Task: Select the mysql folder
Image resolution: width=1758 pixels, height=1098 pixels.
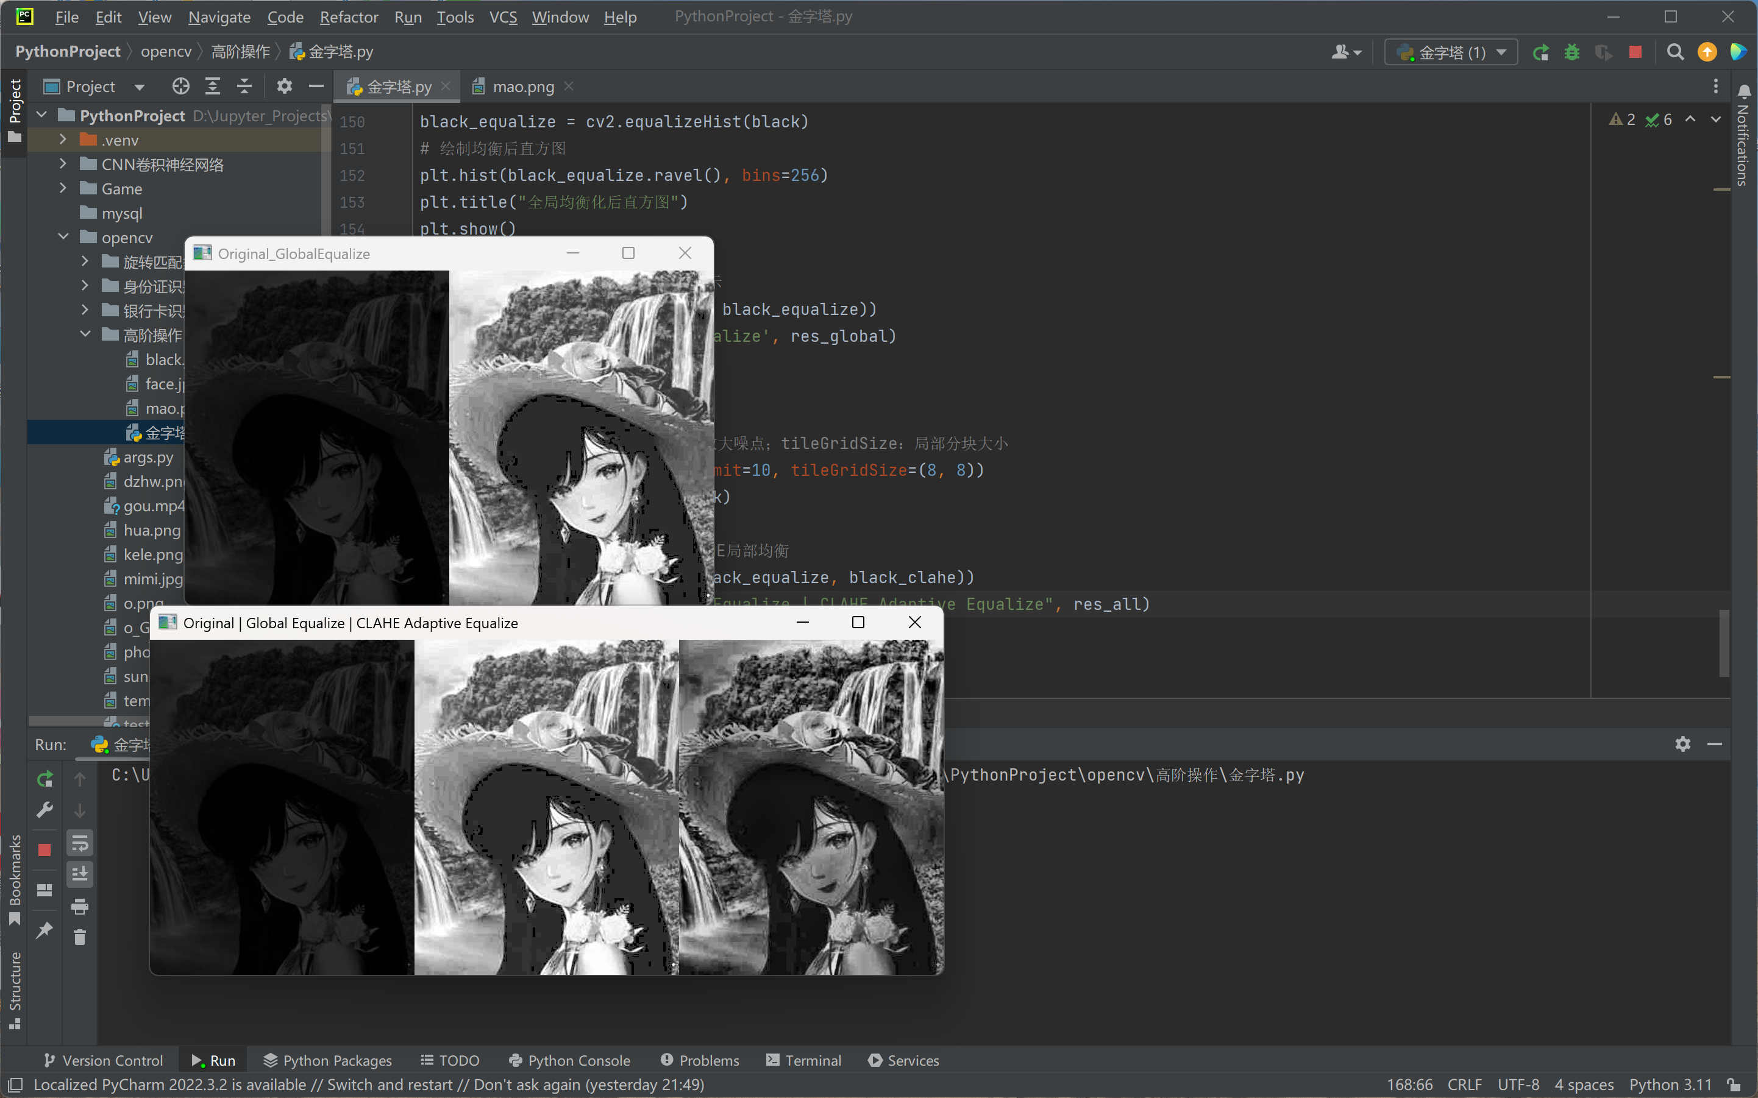Action: 122,213
